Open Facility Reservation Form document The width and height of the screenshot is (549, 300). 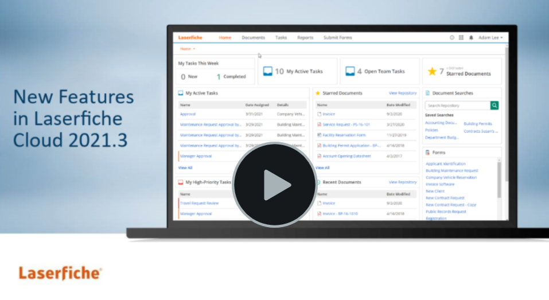(x=344, y=135)
